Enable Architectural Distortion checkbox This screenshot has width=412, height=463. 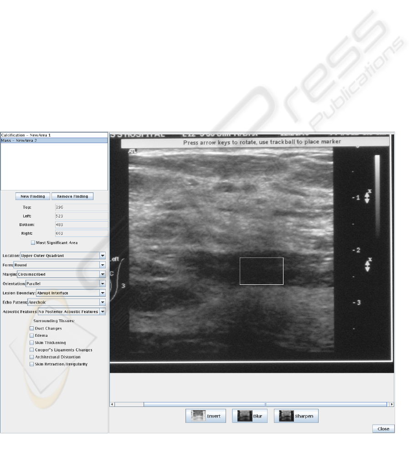[x=31, y=357]
